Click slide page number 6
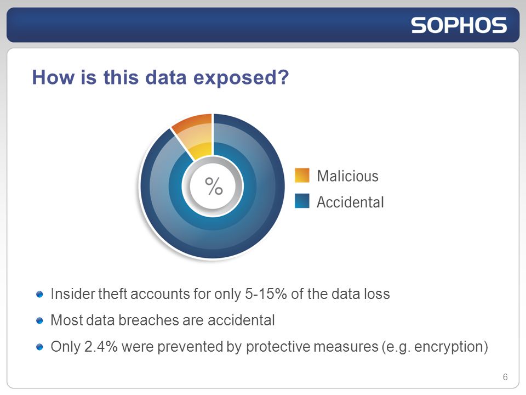Screen dimensions: 526x395 click(505, 377)
